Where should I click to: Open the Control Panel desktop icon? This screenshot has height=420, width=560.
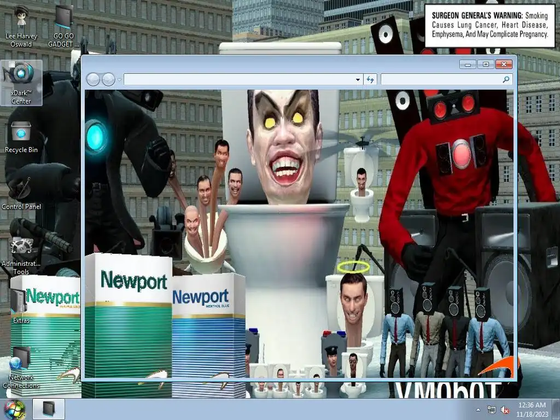tap(21, 193)
